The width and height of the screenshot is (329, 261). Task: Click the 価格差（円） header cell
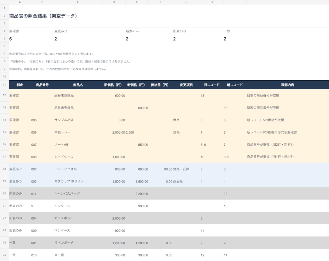tap(160, 85)
